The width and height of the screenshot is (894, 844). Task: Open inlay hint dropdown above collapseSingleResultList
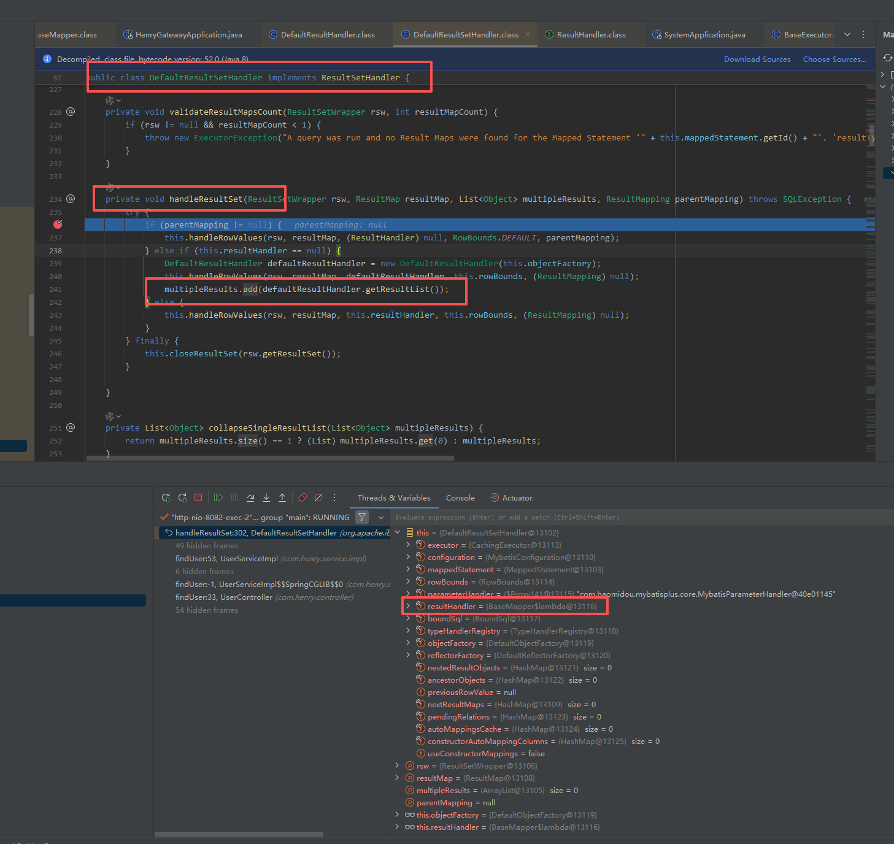113,416
